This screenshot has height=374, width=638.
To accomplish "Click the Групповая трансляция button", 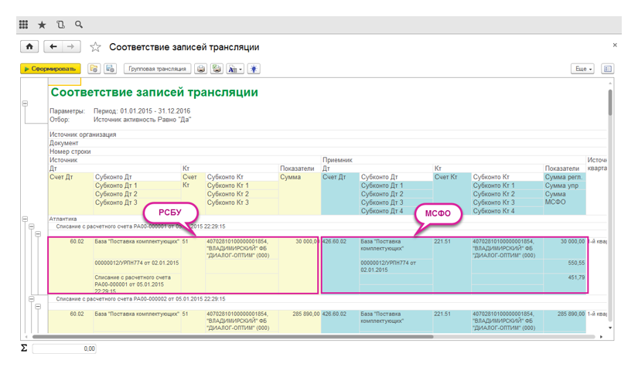I will [157, 69].
